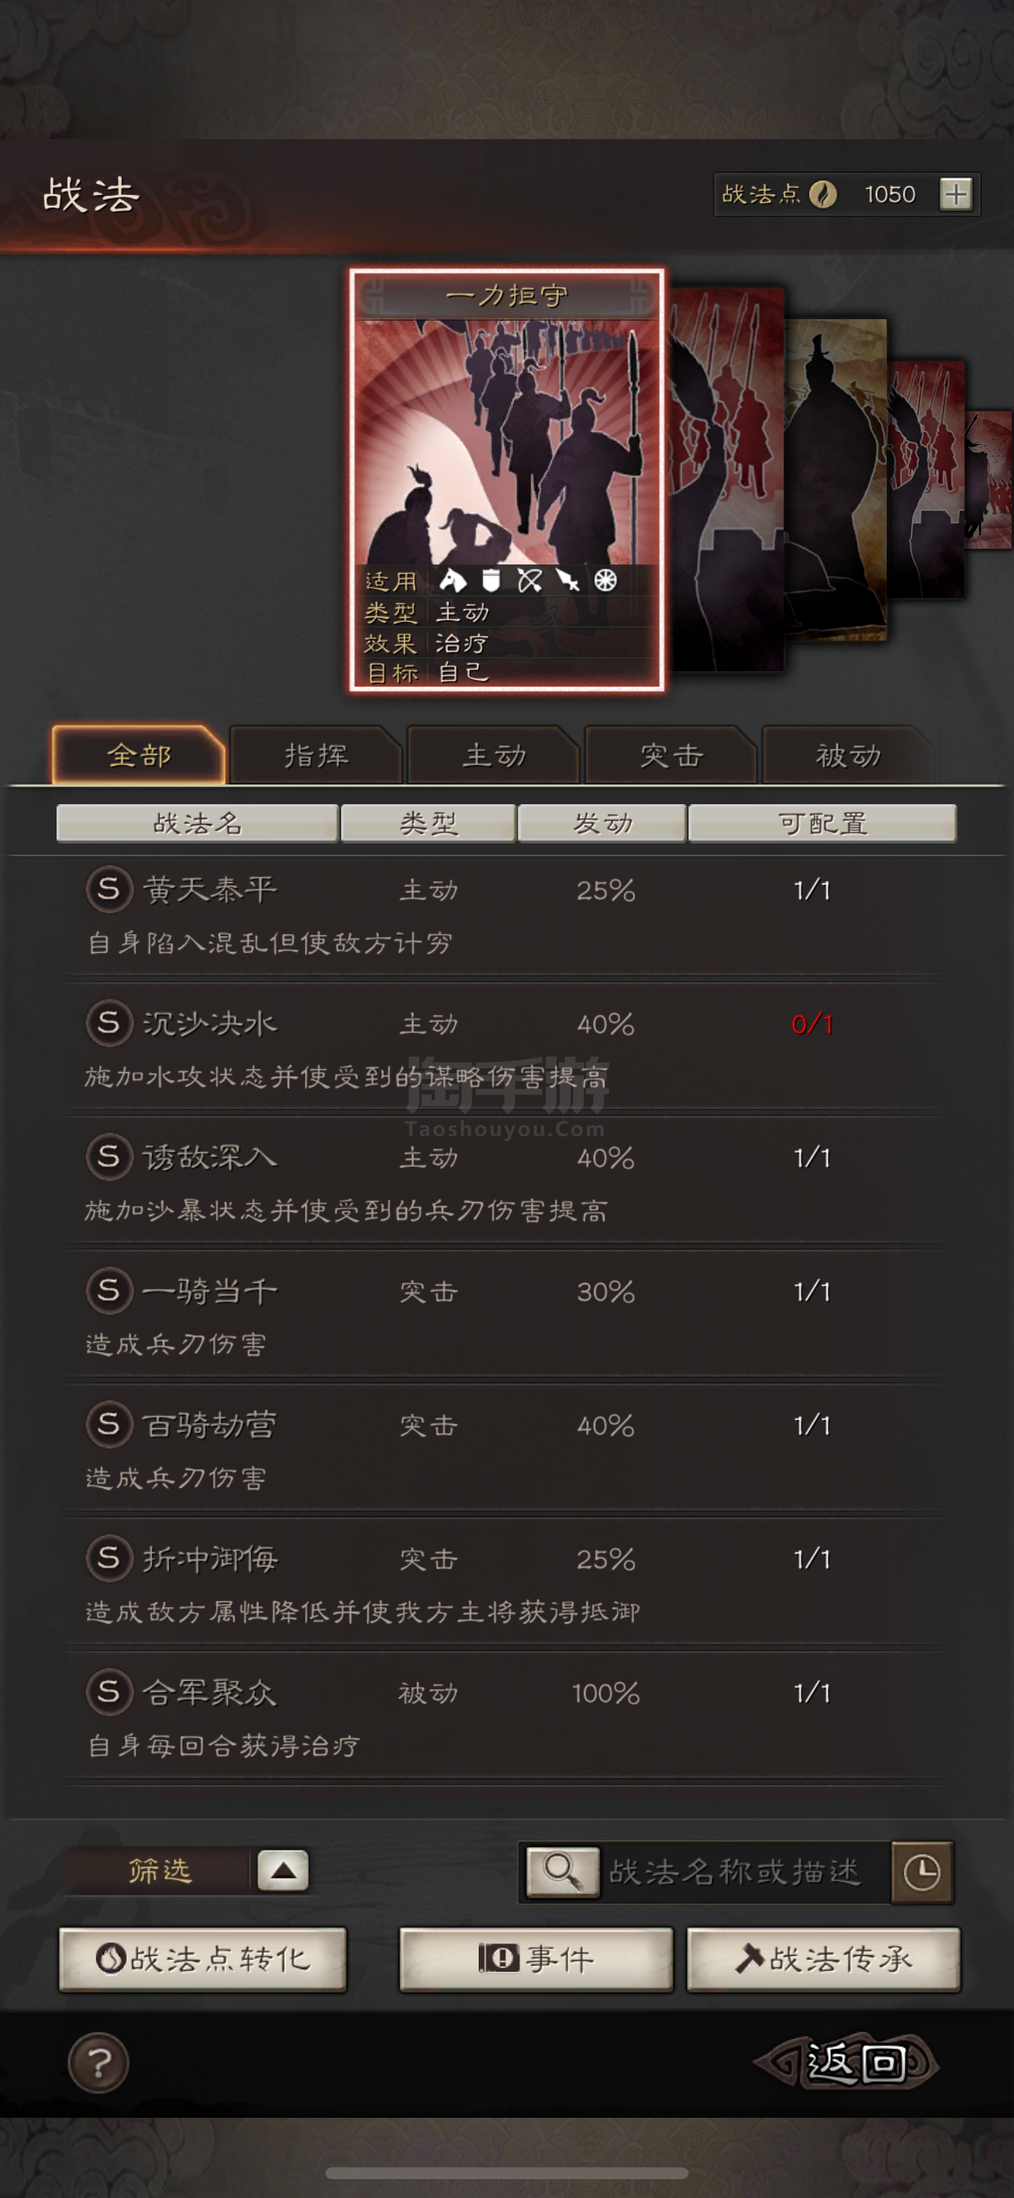The width and height of the screenshot is (1014, 2198).
Task: Click the 战法名称或描述 search field
Action: point(744,1872)
